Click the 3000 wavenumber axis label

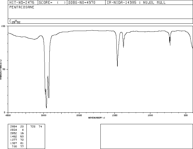[43, 115]
